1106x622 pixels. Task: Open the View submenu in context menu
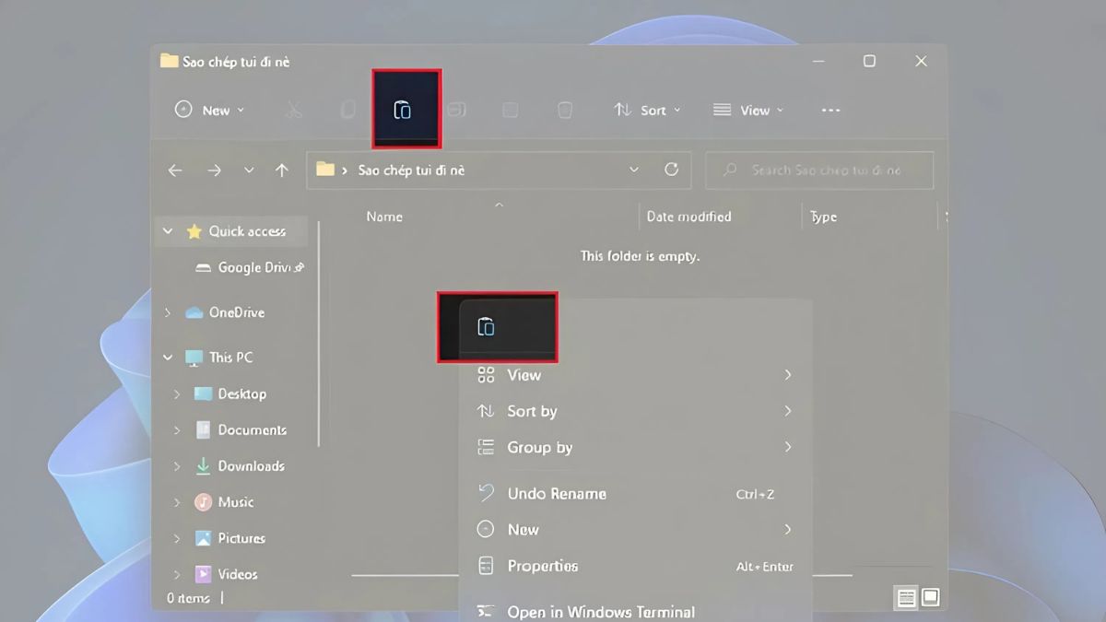coord(635,375)
